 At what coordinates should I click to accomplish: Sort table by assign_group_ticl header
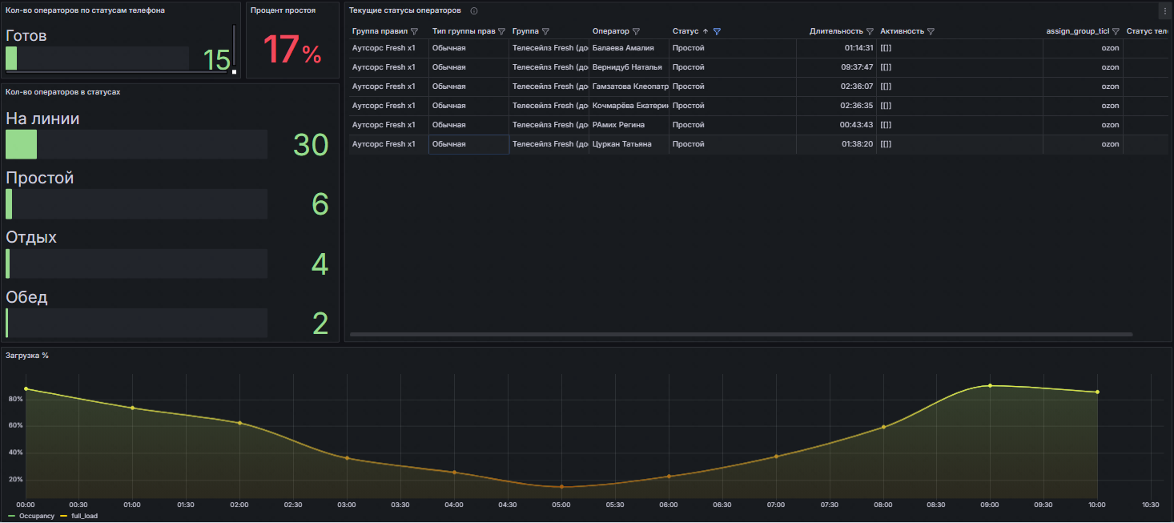(1077, 31)
